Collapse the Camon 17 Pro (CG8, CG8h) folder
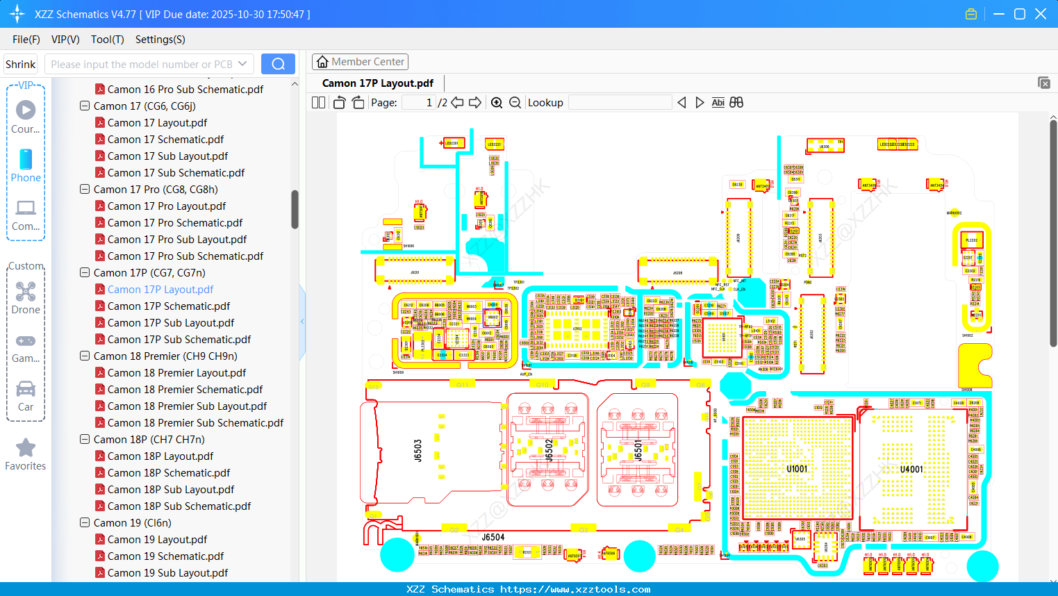The width and height of the screenshot is (1058, 596). coord(85,190)
